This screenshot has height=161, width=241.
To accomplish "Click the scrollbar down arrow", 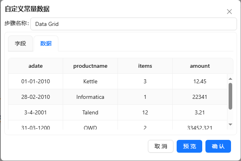I will (230, 125).
